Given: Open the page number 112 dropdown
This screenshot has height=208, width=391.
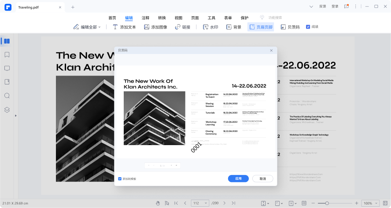Looking at the screenshot, I should pyautogui.click(x=200, y=203).
